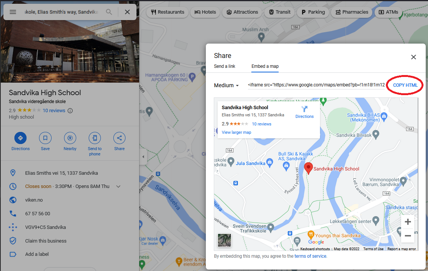Viewport: 428px width, 271px height.
Task: Close the Share dialog
Action: point(414,57)
